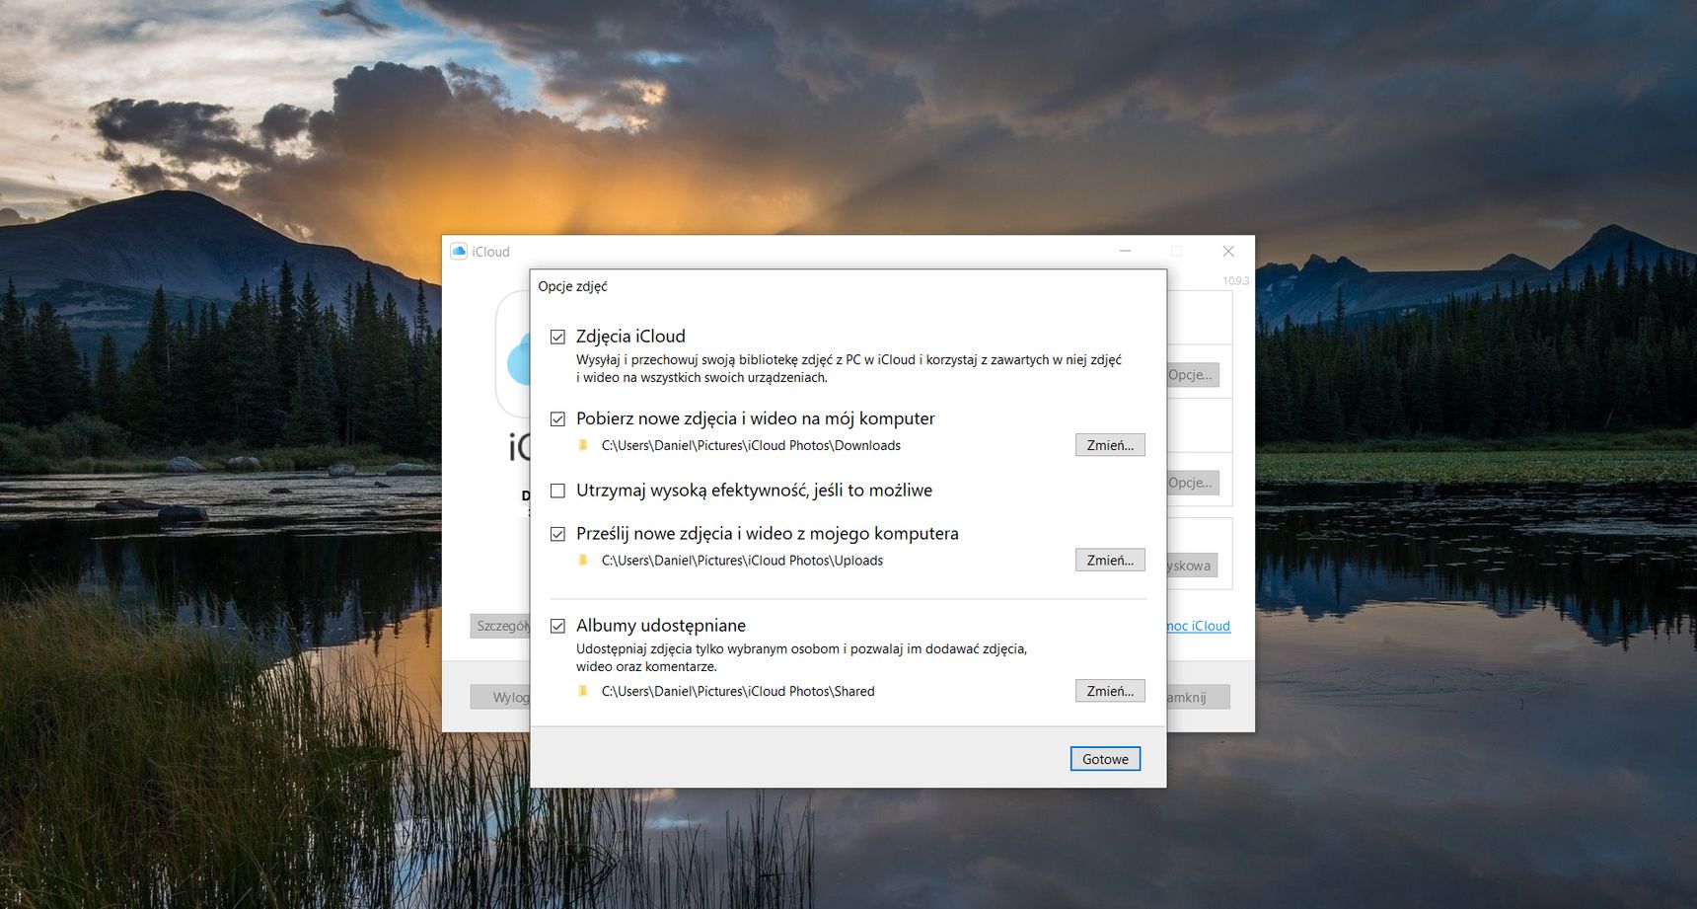This screenshot has width=1697, height=909.
Task: Confirm with the Gotowe button
Action: tap(1105, 759)
